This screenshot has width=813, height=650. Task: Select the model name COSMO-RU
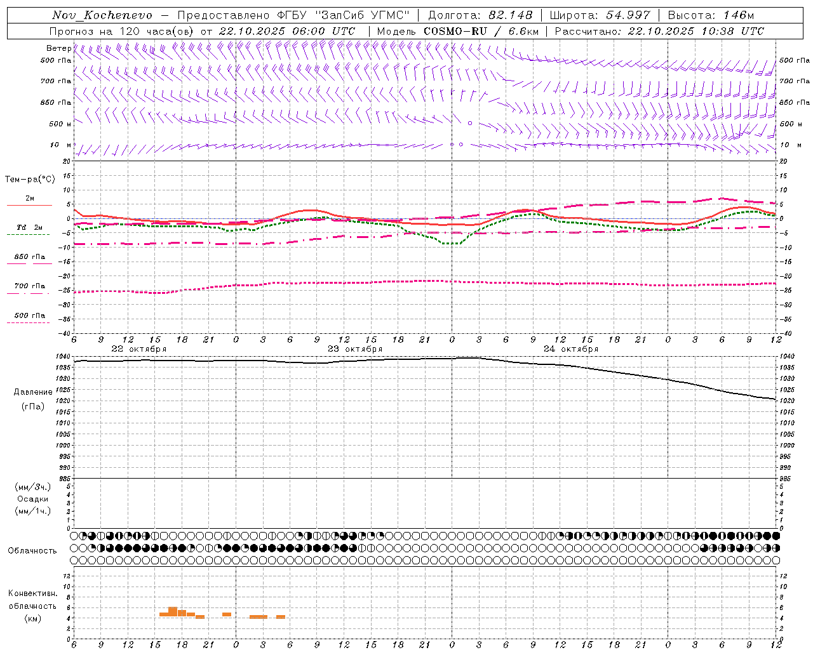tap(455, 31)
